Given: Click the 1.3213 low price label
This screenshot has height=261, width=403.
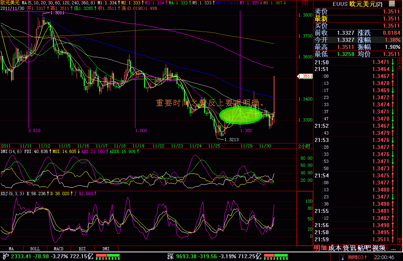Looking at the screenshot, I should tap(231, 140).
